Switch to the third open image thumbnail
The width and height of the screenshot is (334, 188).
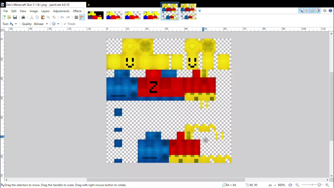[133, 15]
